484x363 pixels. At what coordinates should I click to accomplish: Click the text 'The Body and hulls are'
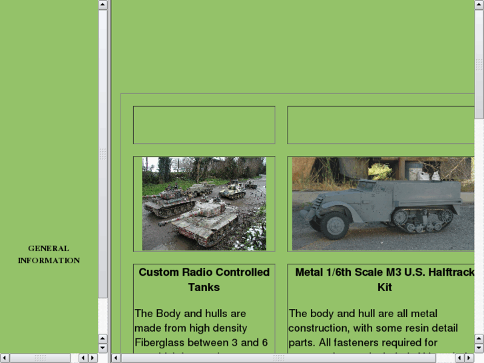190,314
